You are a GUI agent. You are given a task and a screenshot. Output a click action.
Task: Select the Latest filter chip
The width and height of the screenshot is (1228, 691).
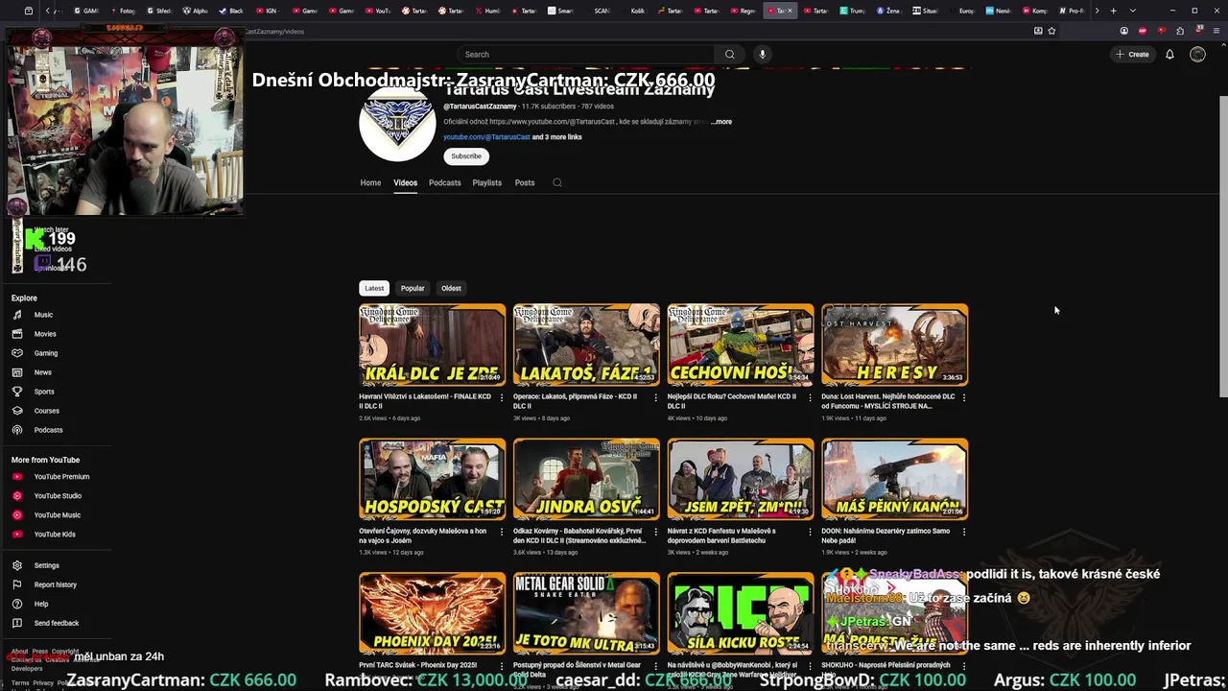click(374, 288)
